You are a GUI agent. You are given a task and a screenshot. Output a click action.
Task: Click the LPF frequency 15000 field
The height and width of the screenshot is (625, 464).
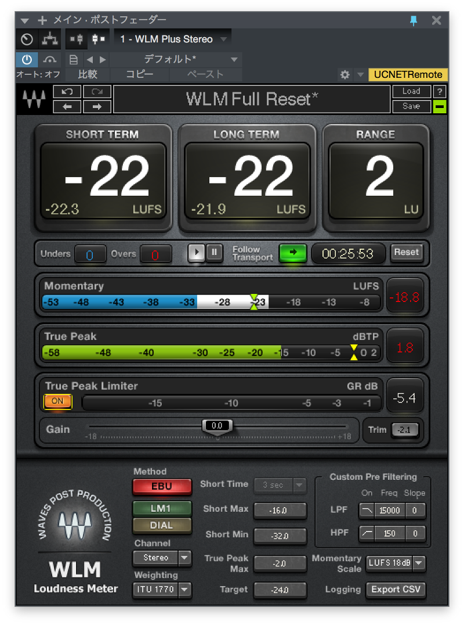(390, 510)
